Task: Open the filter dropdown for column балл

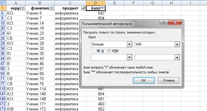Action: (102, 8)
